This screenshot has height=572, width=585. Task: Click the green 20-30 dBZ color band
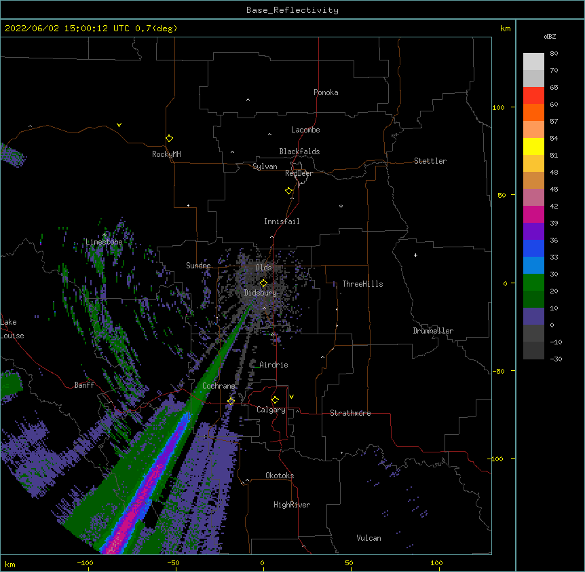[533, 283]
